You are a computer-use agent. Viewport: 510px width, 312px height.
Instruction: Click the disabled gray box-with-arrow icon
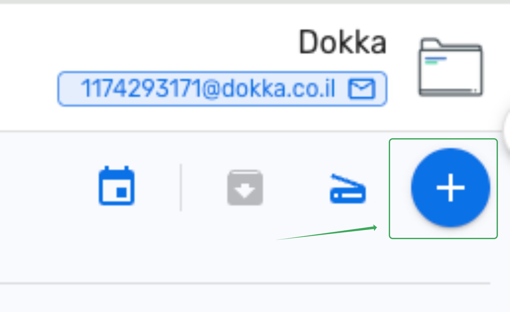(x=245, y=188)
